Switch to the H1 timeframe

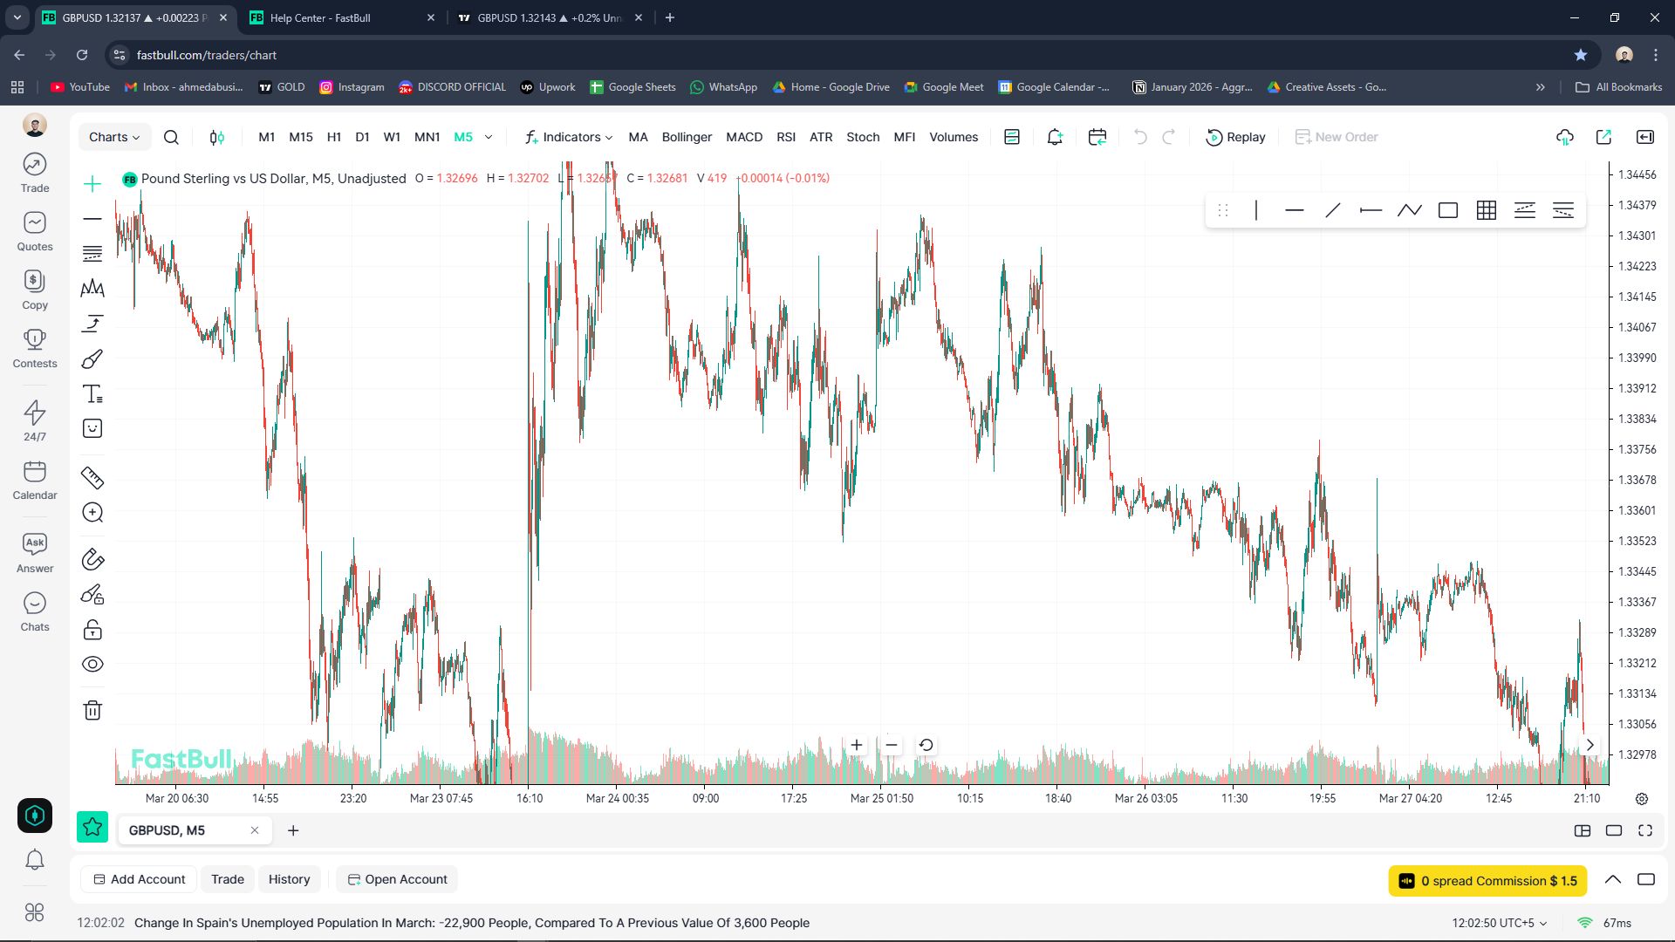(334, 137)
